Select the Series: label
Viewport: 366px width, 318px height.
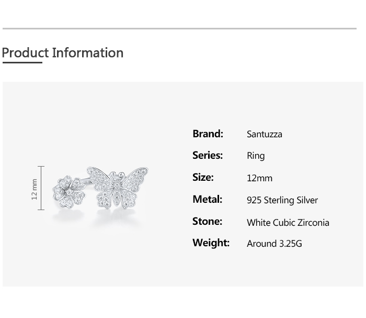click(x=208, y=156)
